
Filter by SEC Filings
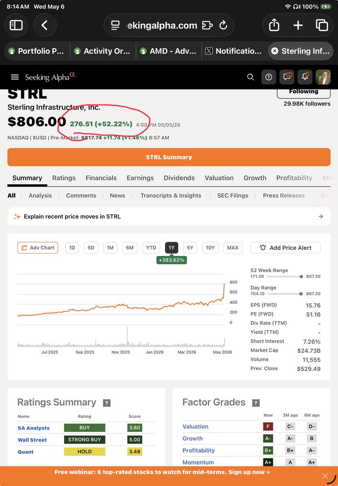pos(233,196)
